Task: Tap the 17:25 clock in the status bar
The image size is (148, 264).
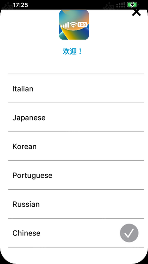Action: click(x=20, y=5)
